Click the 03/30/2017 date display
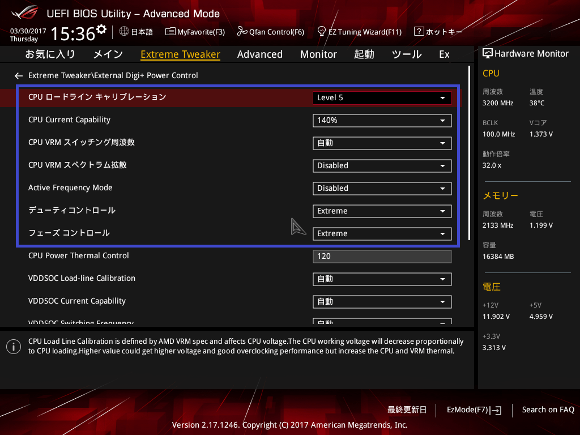 pyautogui.click(x=28, y=31)
